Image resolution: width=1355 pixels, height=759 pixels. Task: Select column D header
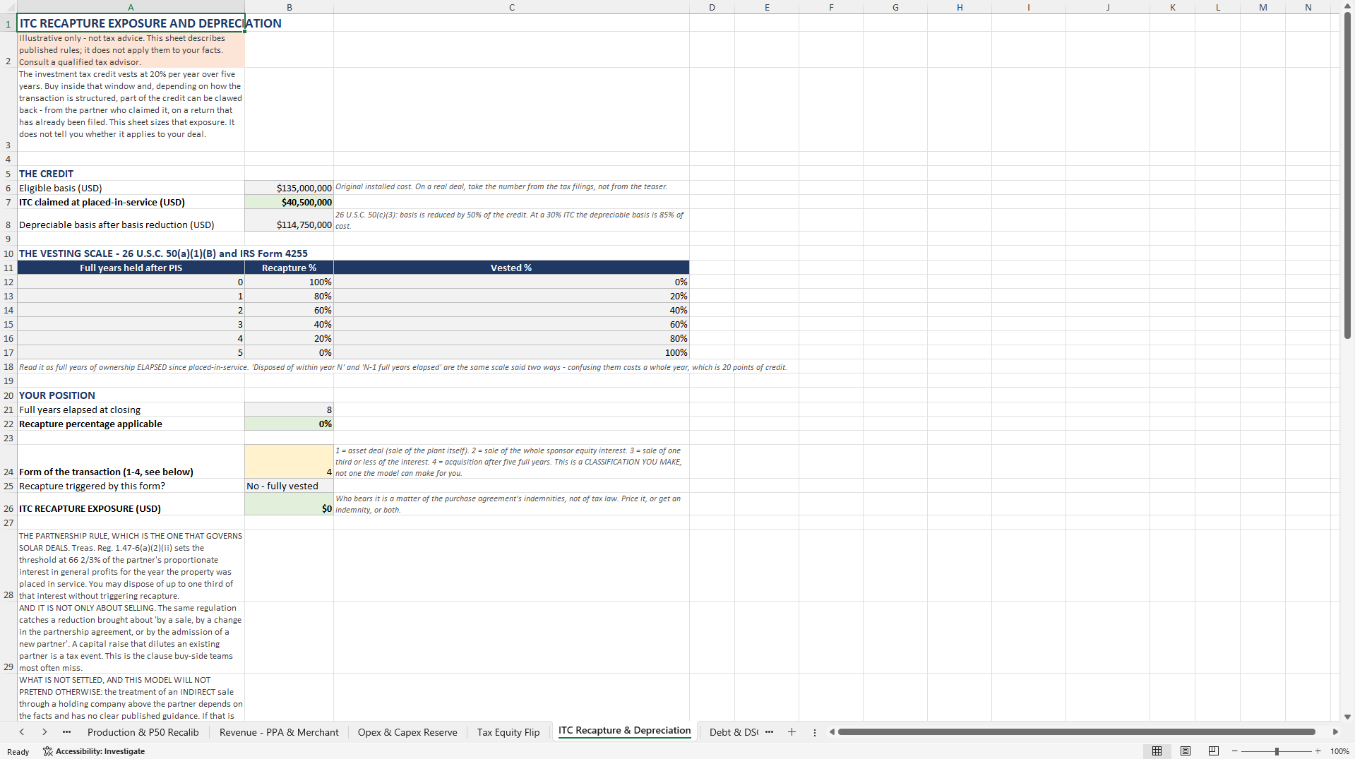coord(712,7)
